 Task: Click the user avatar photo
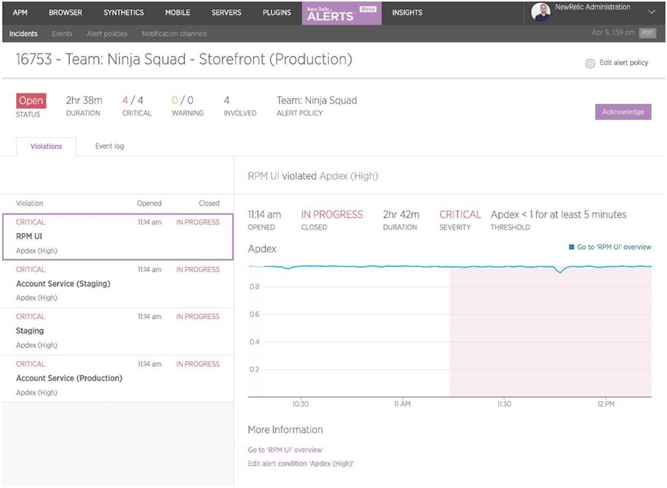(x=541, y=12)
